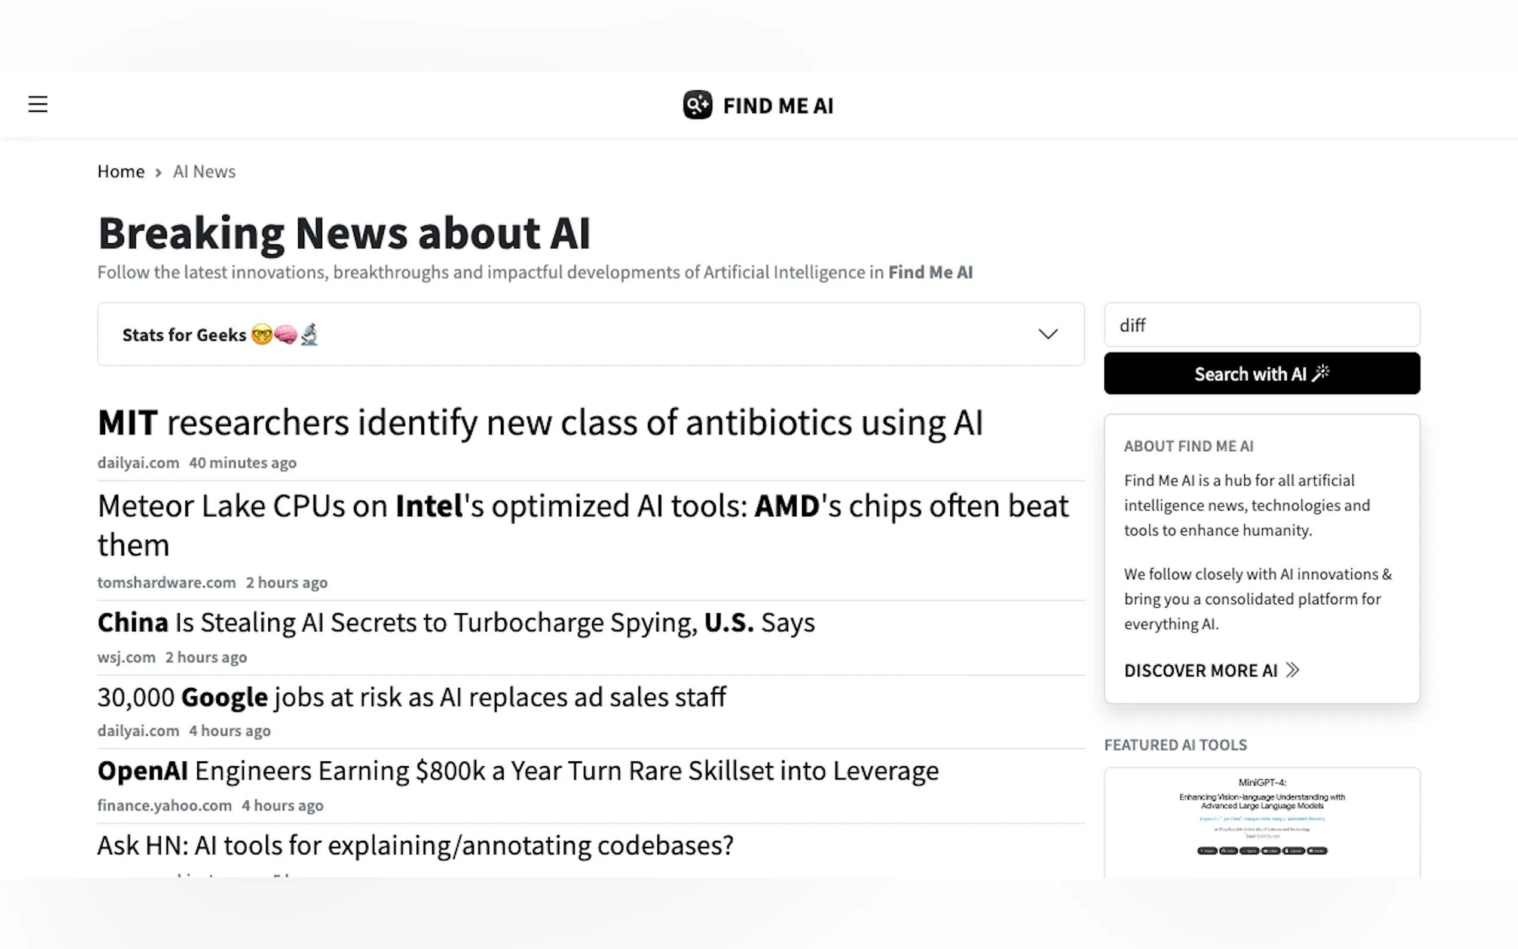This screenshot has width=1518, height=949.
Task: Click the Stats for Geeks label
Action: (184, 335)
